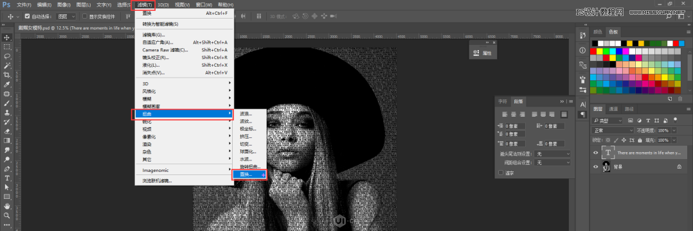Choose 浏览联机滤镜... entry

157,180
